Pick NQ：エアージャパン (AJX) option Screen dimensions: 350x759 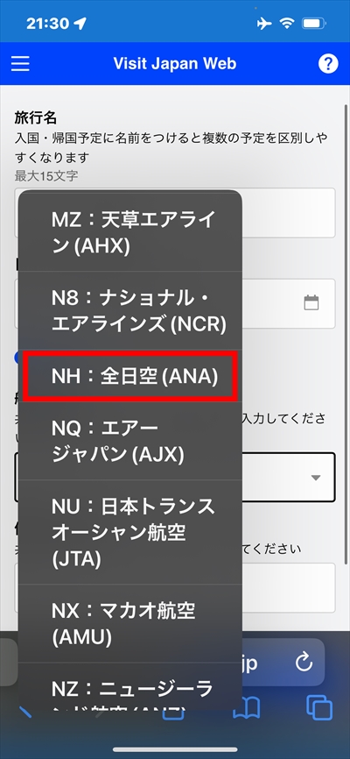[130, 441]
